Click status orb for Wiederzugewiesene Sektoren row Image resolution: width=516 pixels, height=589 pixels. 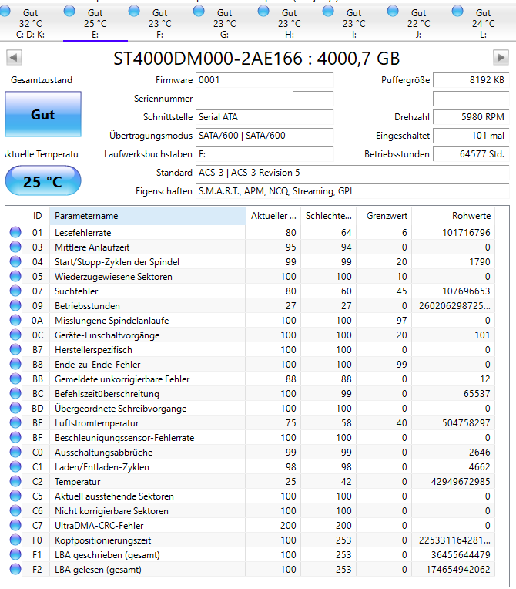pyautogui.click(x=15, y=276)
